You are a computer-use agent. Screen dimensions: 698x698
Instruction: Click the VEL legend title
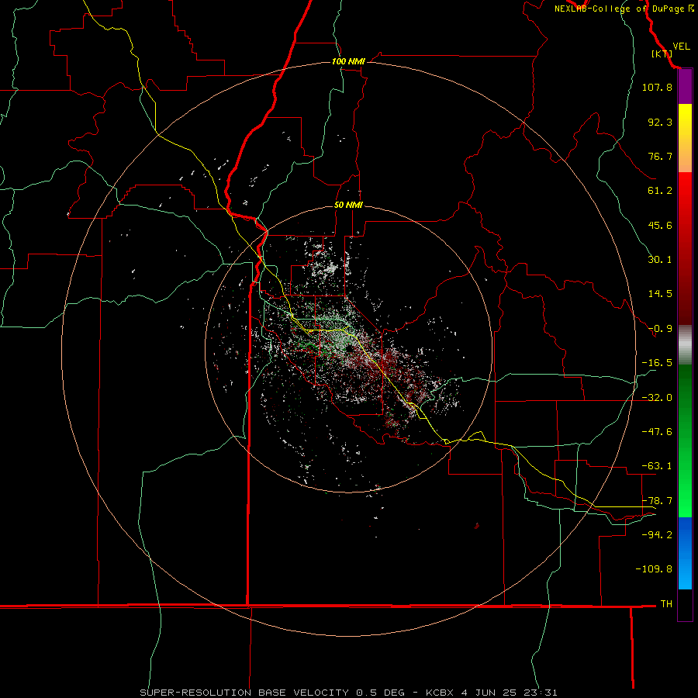681,47
